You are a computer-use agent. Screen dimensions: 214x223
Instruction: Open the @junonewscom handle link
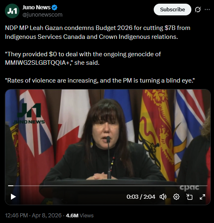tap(42, 15)
